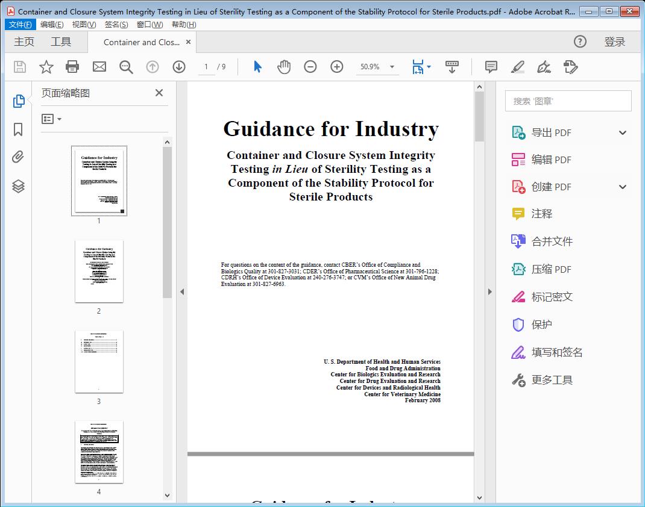
Task: Expand the 导出 PDF chevron
Action: coord(623,132)
